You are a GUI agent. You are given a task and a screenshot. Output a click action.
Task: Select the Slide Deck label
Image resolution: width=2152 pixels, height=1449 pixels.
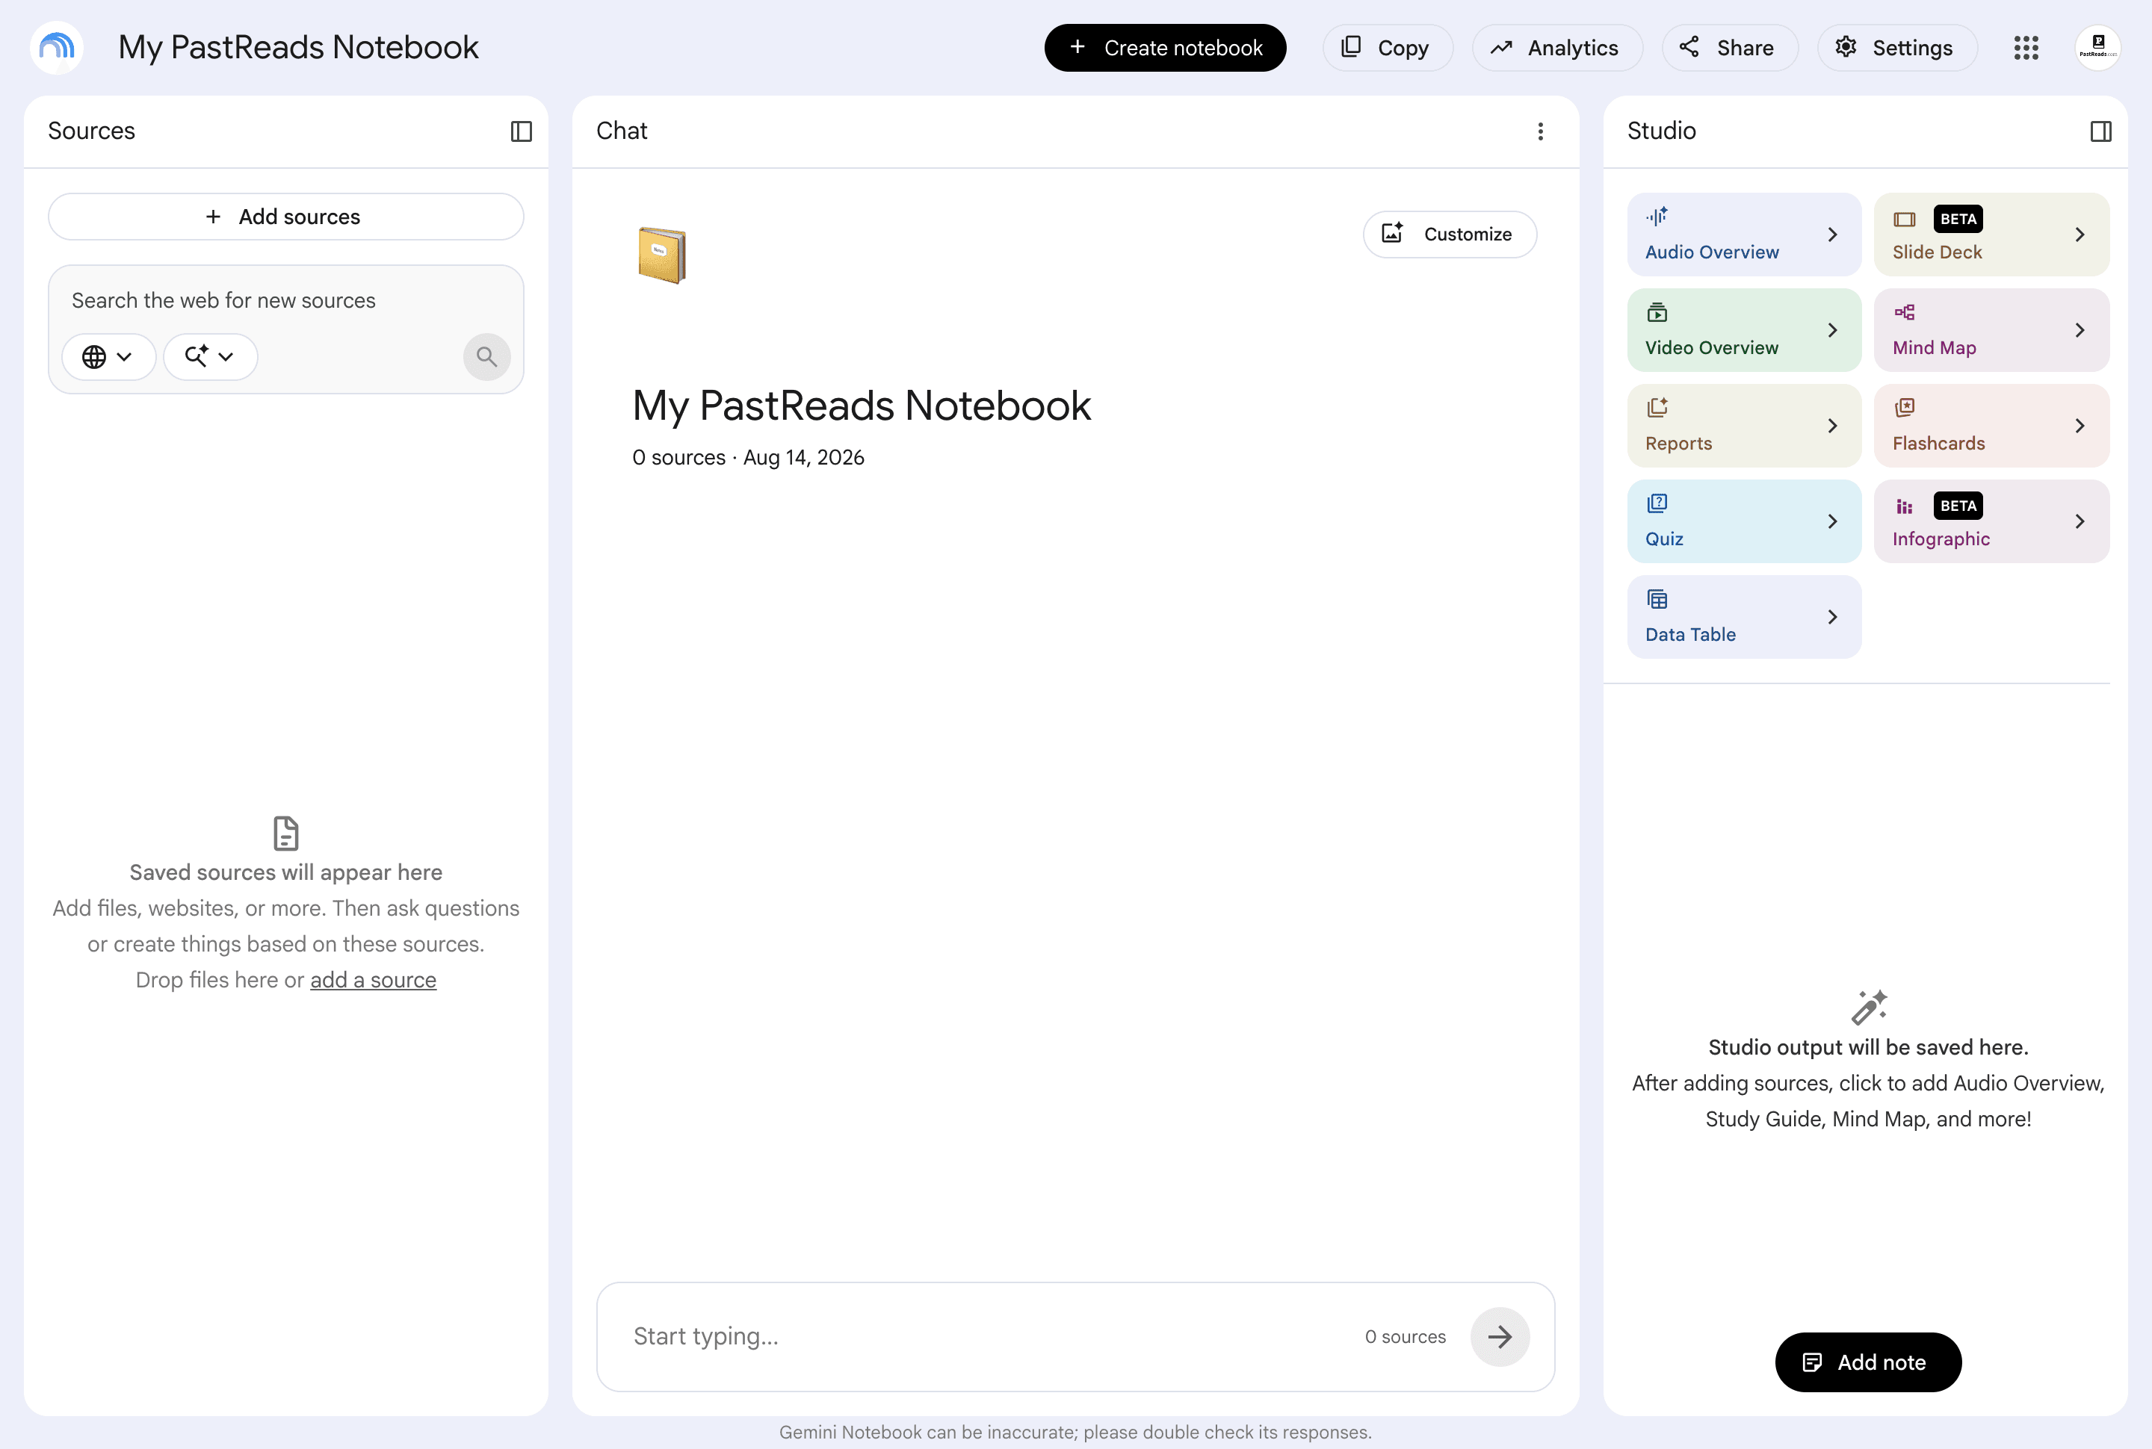1937,252
